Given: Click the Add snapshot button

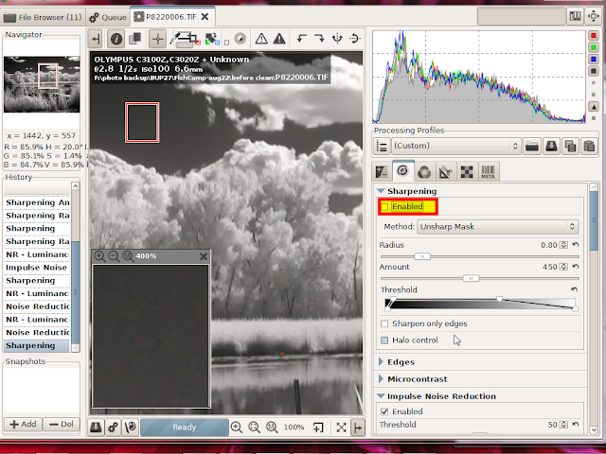Looking at the screenshot, I should 23,424.
